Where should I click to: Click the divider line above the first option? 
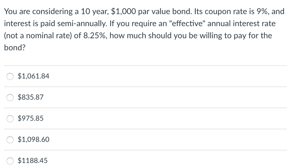tap(145, 65)
